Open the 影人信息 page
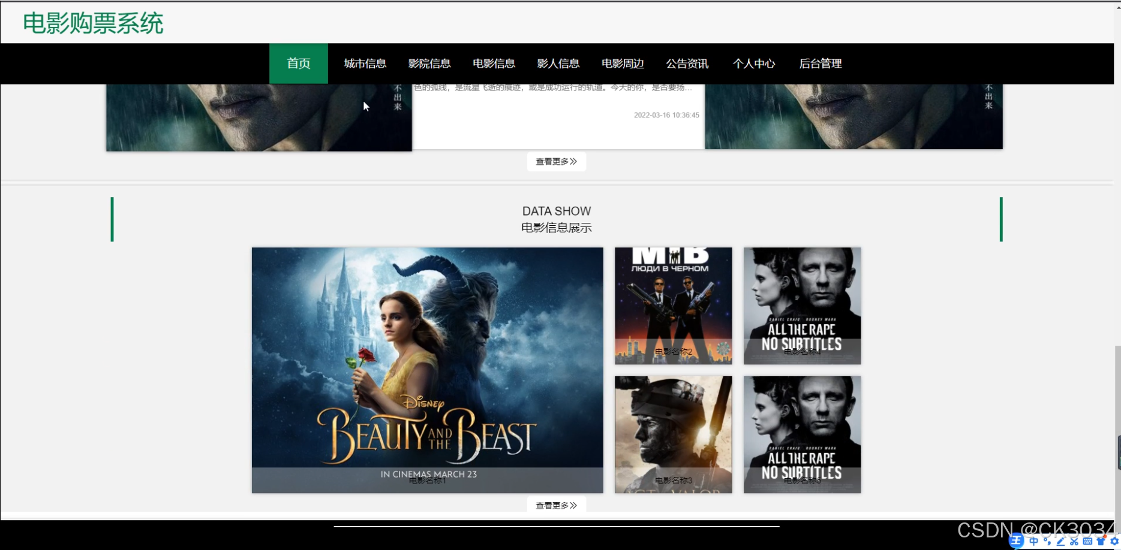The image size is (1121, 550). coord(558,64)
